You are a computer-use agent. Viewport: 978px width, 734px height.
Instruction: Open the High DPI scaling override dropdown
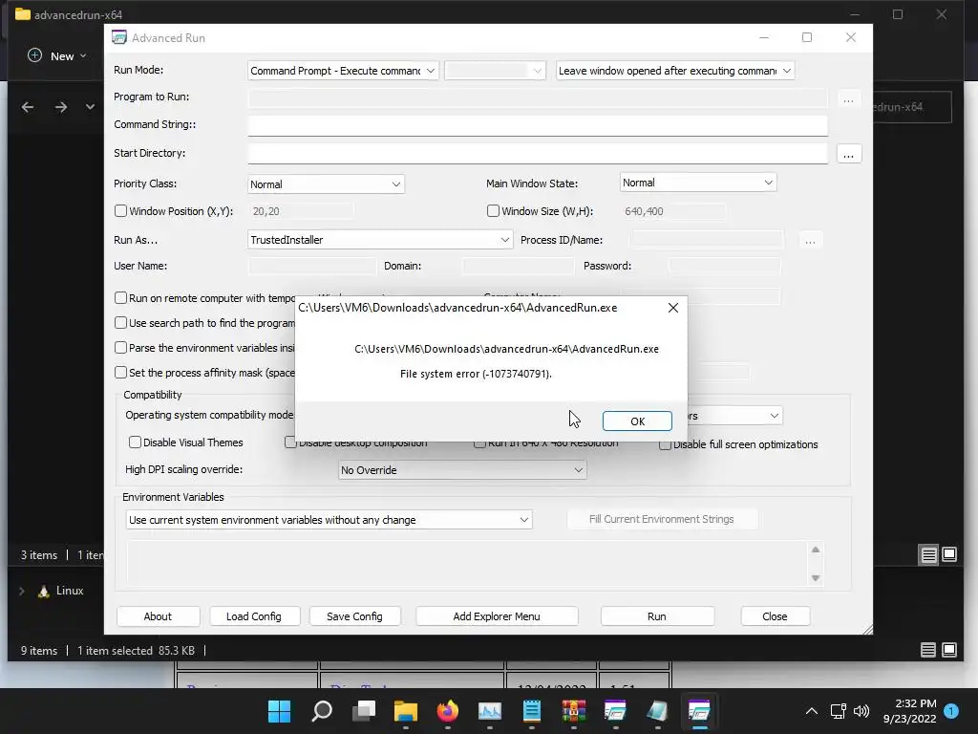[x=462, y=470]
